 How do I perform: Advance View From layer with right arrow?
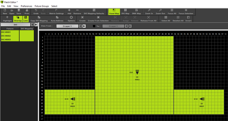(84, 26)
